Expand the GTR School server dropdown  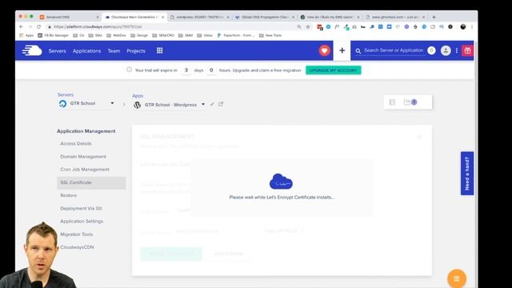tap(112, 103)
